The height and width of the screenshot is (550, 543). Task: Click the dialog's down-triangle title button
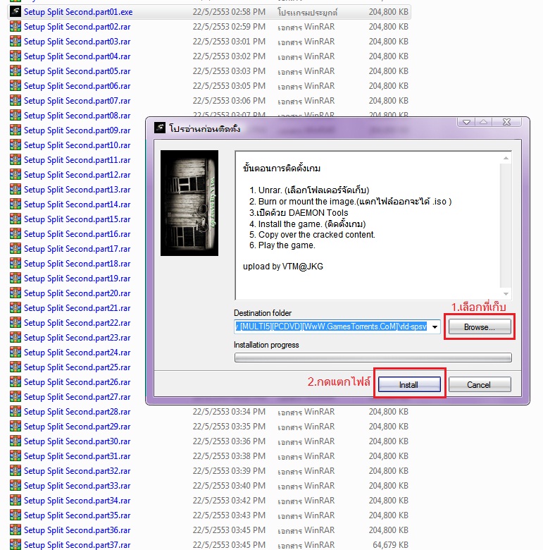[x=466, y=122]
